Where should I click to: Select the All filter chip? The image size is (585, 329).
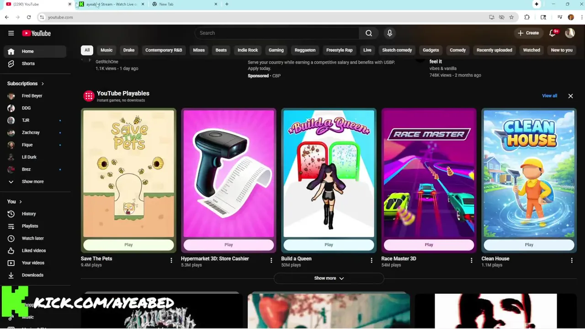point(87,50)
